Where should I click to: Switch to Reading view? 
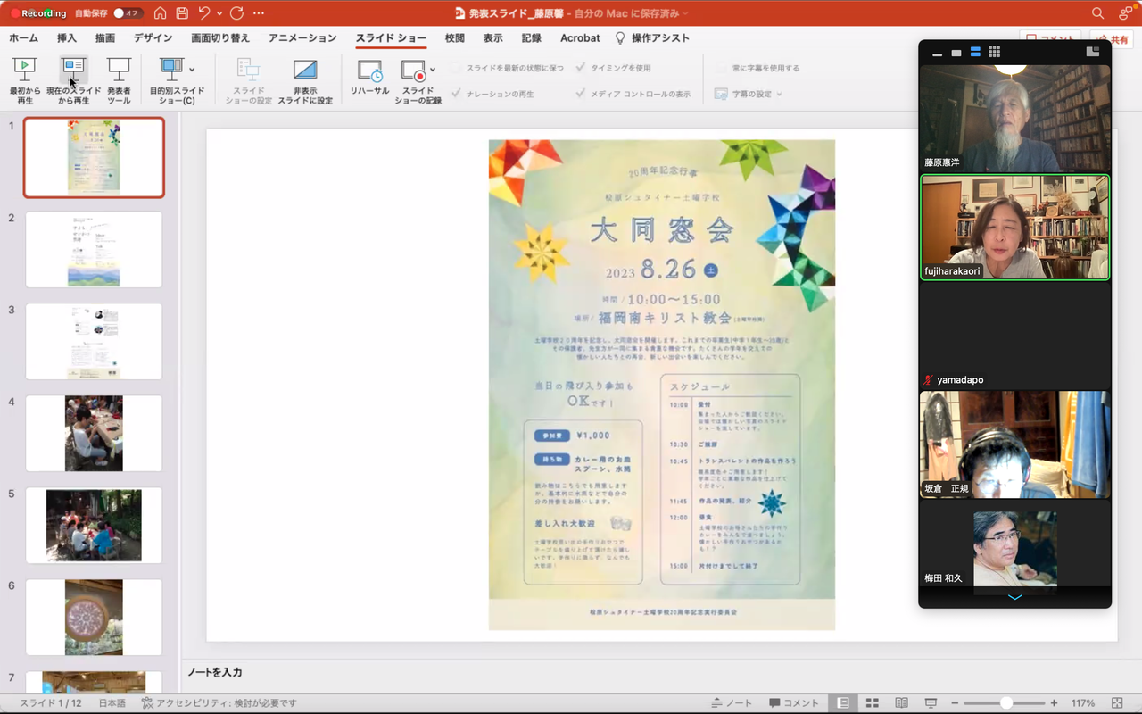(x=902, y=703)
